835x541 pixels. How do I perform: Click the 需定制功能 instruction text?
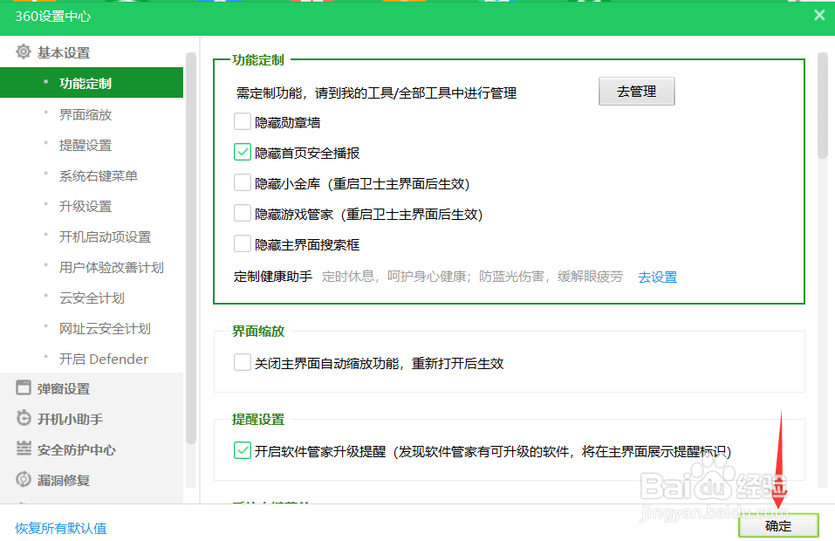[376, 93]
